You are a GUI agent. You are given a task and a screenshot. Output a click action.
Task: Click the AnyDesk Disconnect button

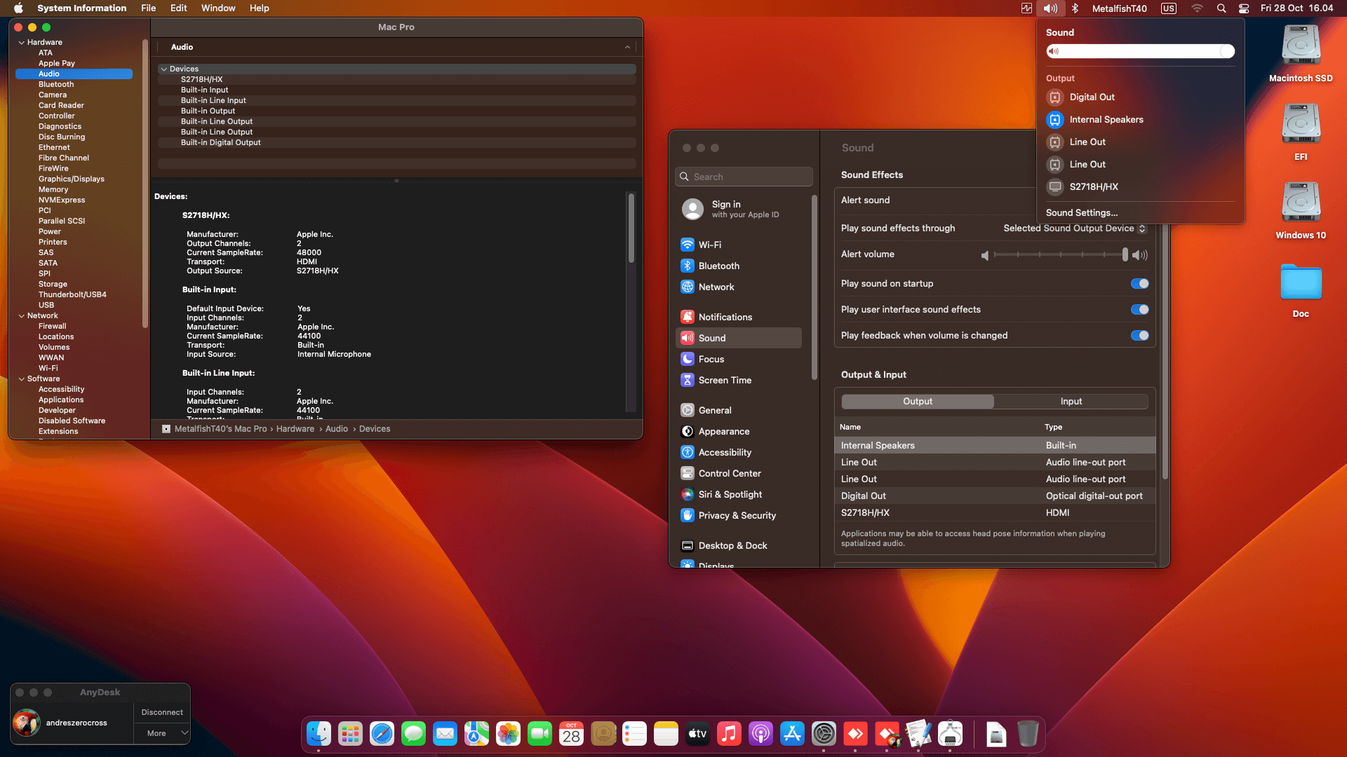pyautogui.click(x=162, y=712)
